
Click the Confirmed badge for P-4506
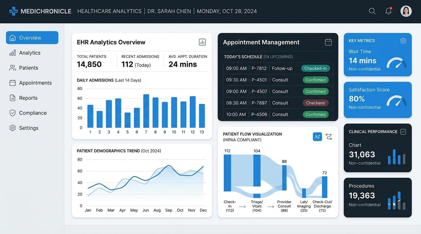[x=315, y=115]
